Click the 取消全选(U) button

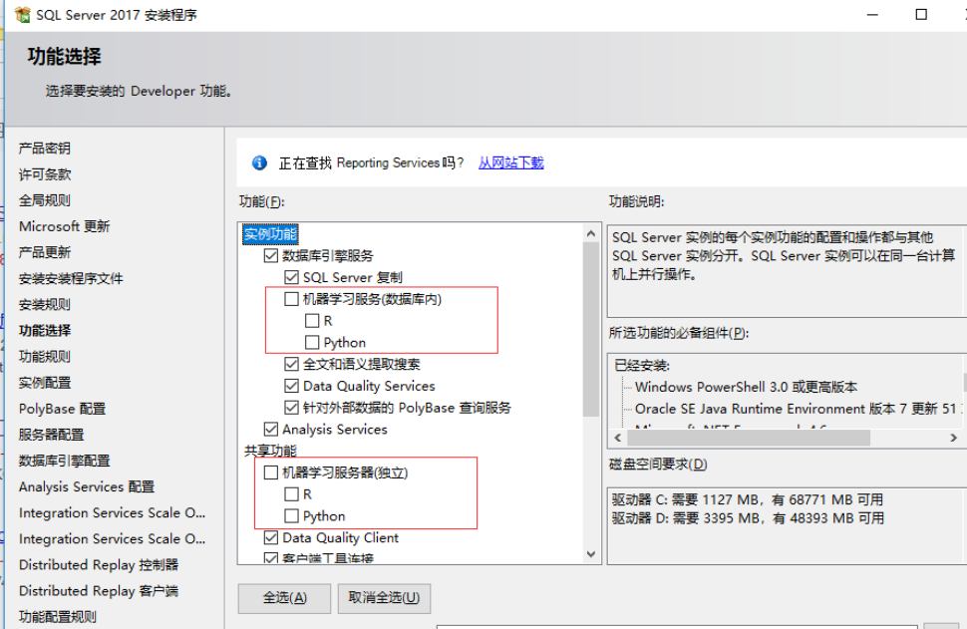384,598
